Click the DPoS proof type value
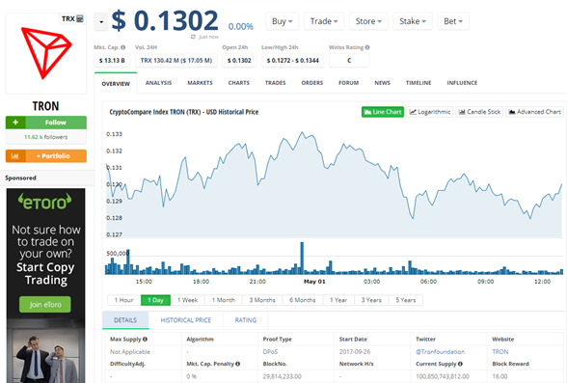 270,351
